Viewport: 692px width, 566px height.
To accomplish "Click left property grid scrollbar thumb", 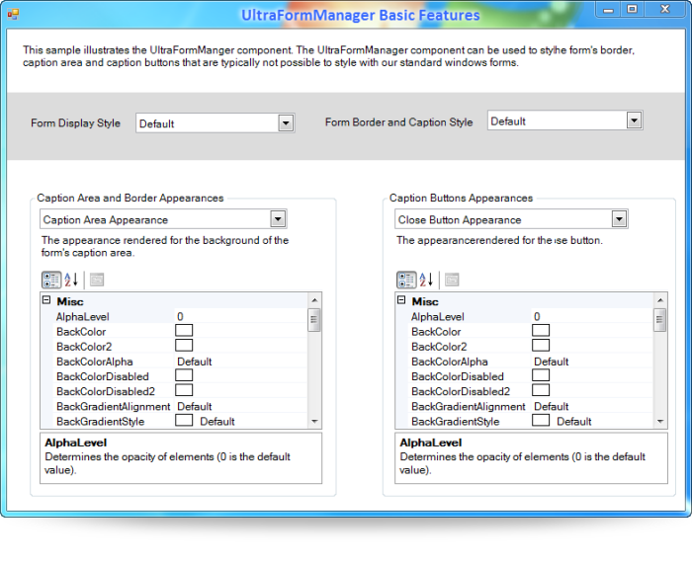I will tap(314, 320).
